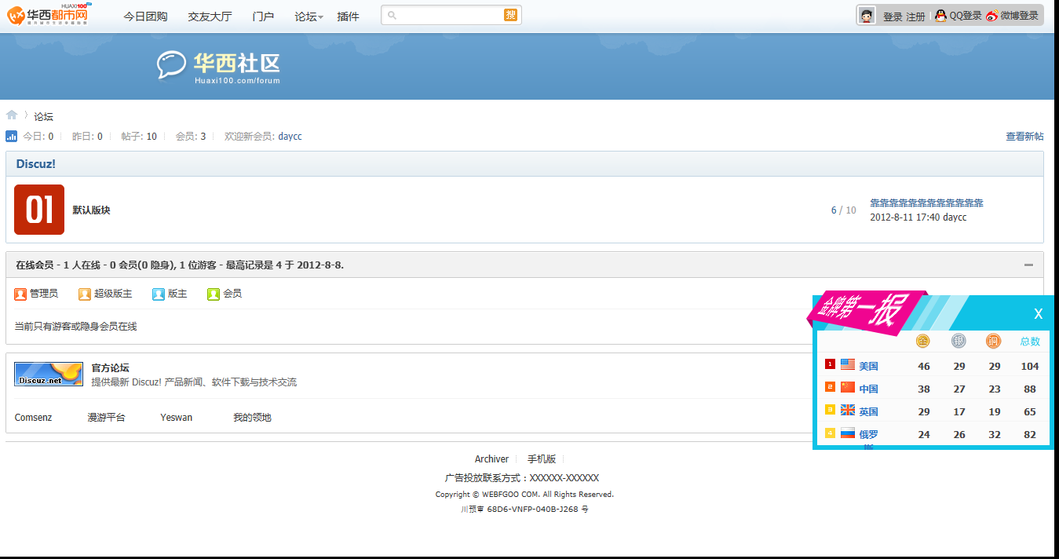Click the orange 搜 search button
This screenshot has width=1059, height=559.
point(510,15)
